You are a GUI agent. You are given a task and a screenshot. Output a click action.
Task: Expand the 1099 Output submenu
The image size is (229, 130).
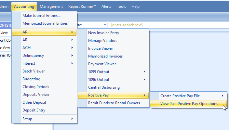click(113, 72)
